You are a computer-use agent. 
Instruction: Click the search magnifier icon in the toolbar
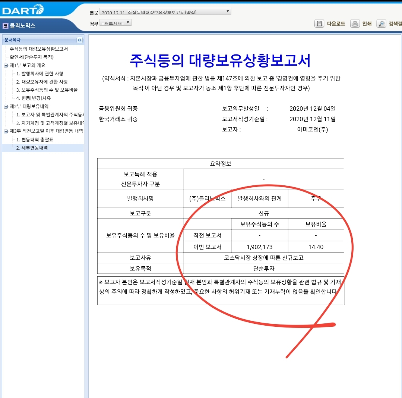tap(381, 24)
